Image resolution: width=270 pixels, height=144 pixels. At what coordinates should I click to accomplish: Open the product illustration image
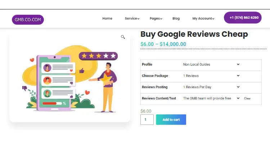[x=70, y=78]
